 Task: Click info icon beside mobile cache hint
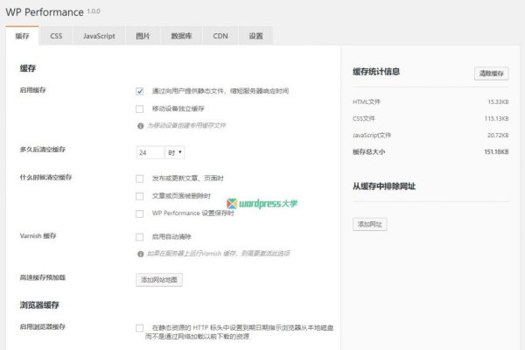tap(140, 126)
